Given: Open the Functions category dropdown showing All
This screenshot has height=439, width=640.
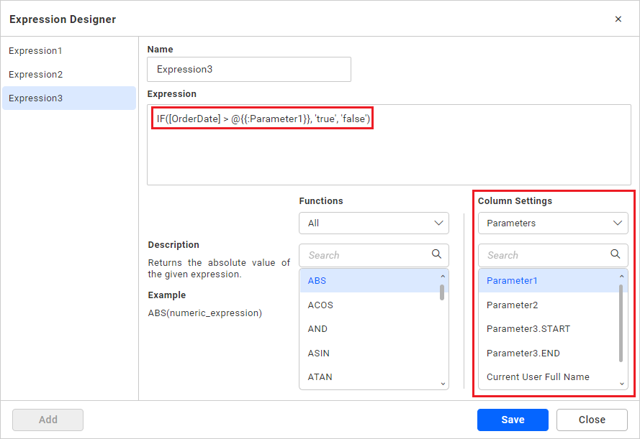Looking at the screenshot, I should pos(374,223).
